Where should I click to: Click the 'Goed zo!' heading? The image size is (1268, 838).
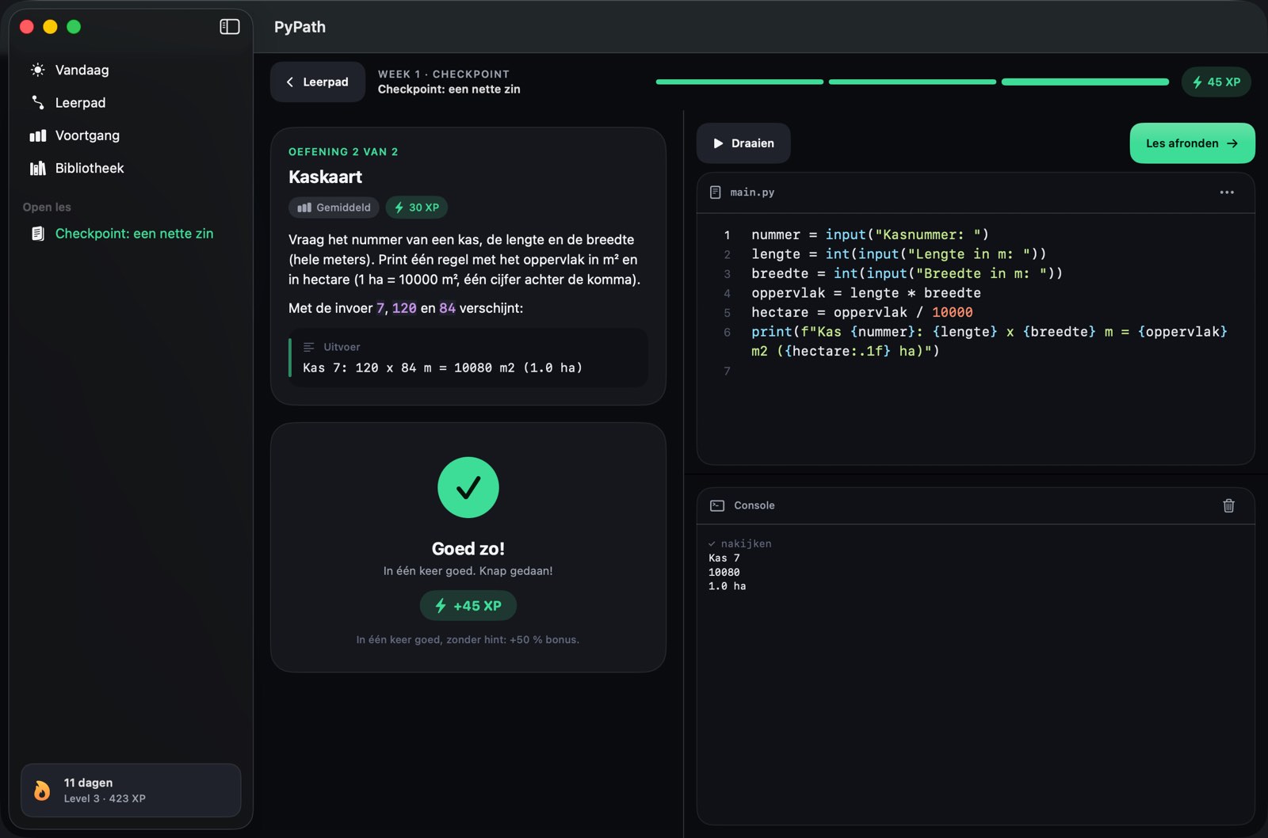(468, 549)
